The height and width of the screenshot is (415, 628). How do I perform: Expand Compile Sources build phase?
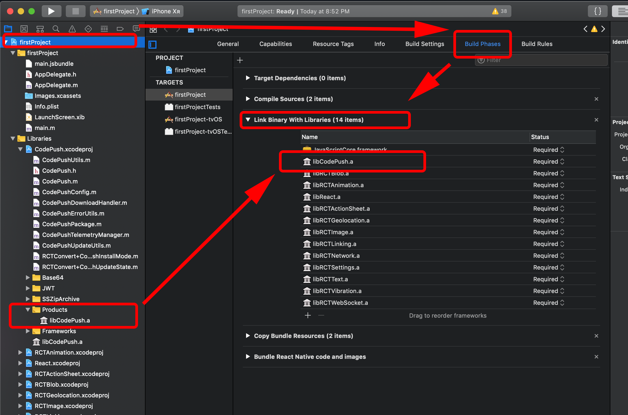(248, 99)
